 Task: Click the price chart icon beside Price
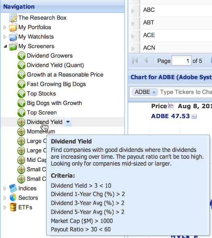[x=171, y=106]
